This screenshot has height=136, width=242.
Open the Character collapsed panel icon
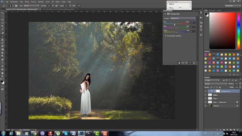(201, 30)
